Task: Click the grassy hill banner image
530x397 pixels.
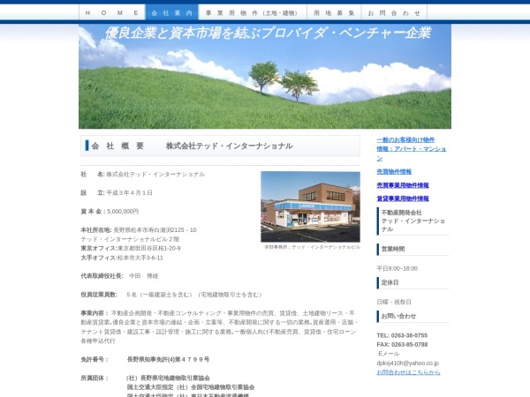Action: click(x=265, y=88)
